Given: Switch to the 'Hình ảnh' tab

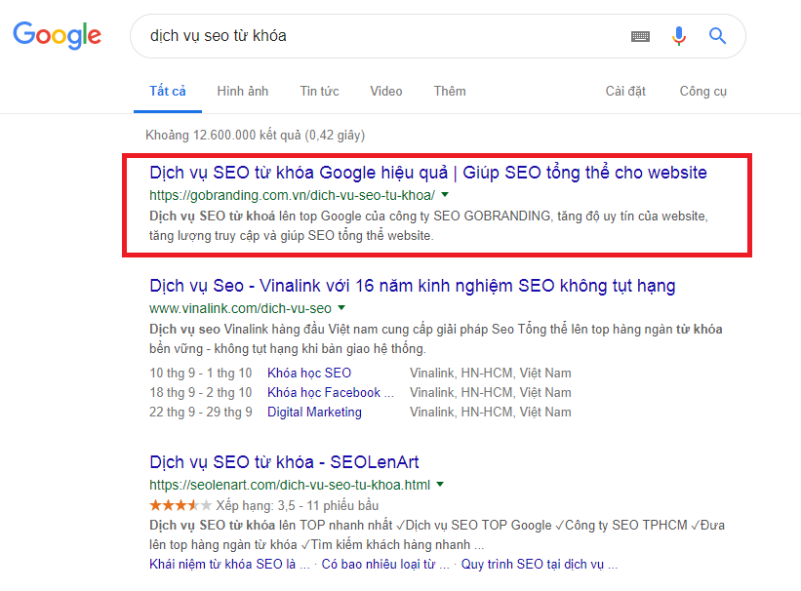Looking at the screenshot, I should 243,91.
